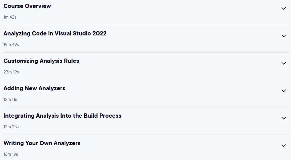The width and height of the screenshot is (291, 160).
Task: Click the 12m 11s duration text
Action: (10, 99)
